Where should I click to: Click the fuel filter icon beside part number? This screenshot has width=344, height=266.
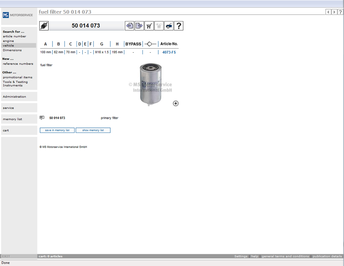(44, 26)
